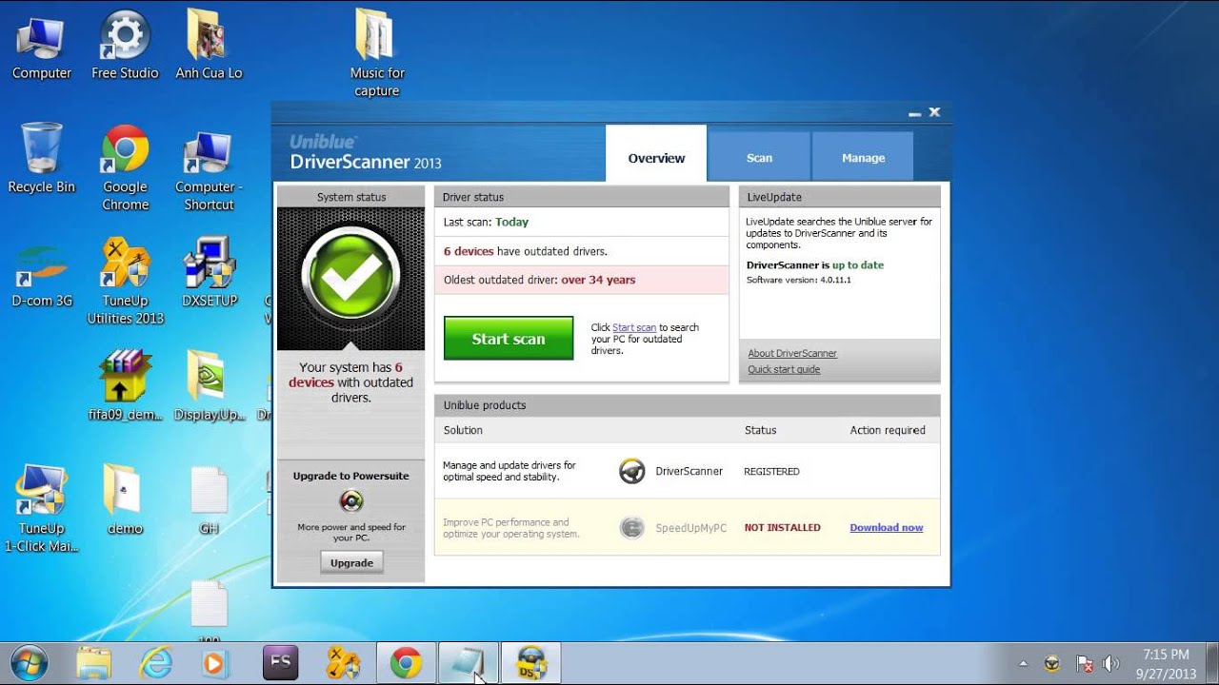1219x685 pixels.
Task: Launch TuneUp Utilities 2013 desktop icon
Action: pyautogui.click(x=126, y=282)
